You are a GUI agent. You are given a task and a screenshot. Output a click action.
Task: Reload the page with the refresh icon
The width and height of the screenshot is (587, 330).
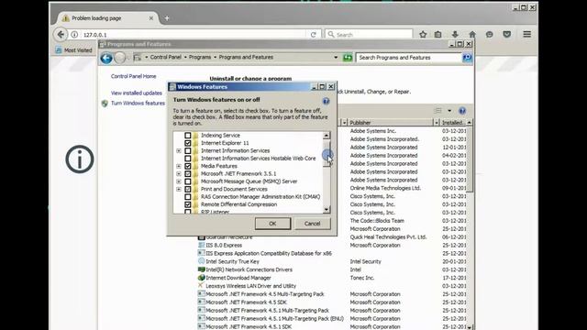pyautogui.click(x=314, y=35)
